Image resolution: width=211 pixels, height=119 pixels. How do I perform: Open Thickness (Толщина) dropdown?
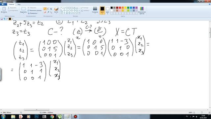[95, 10]
